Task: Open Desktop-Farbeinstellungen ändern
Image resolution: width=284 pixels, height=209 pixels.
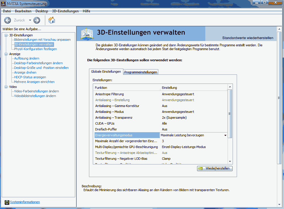Action: (x=38, y=63)
